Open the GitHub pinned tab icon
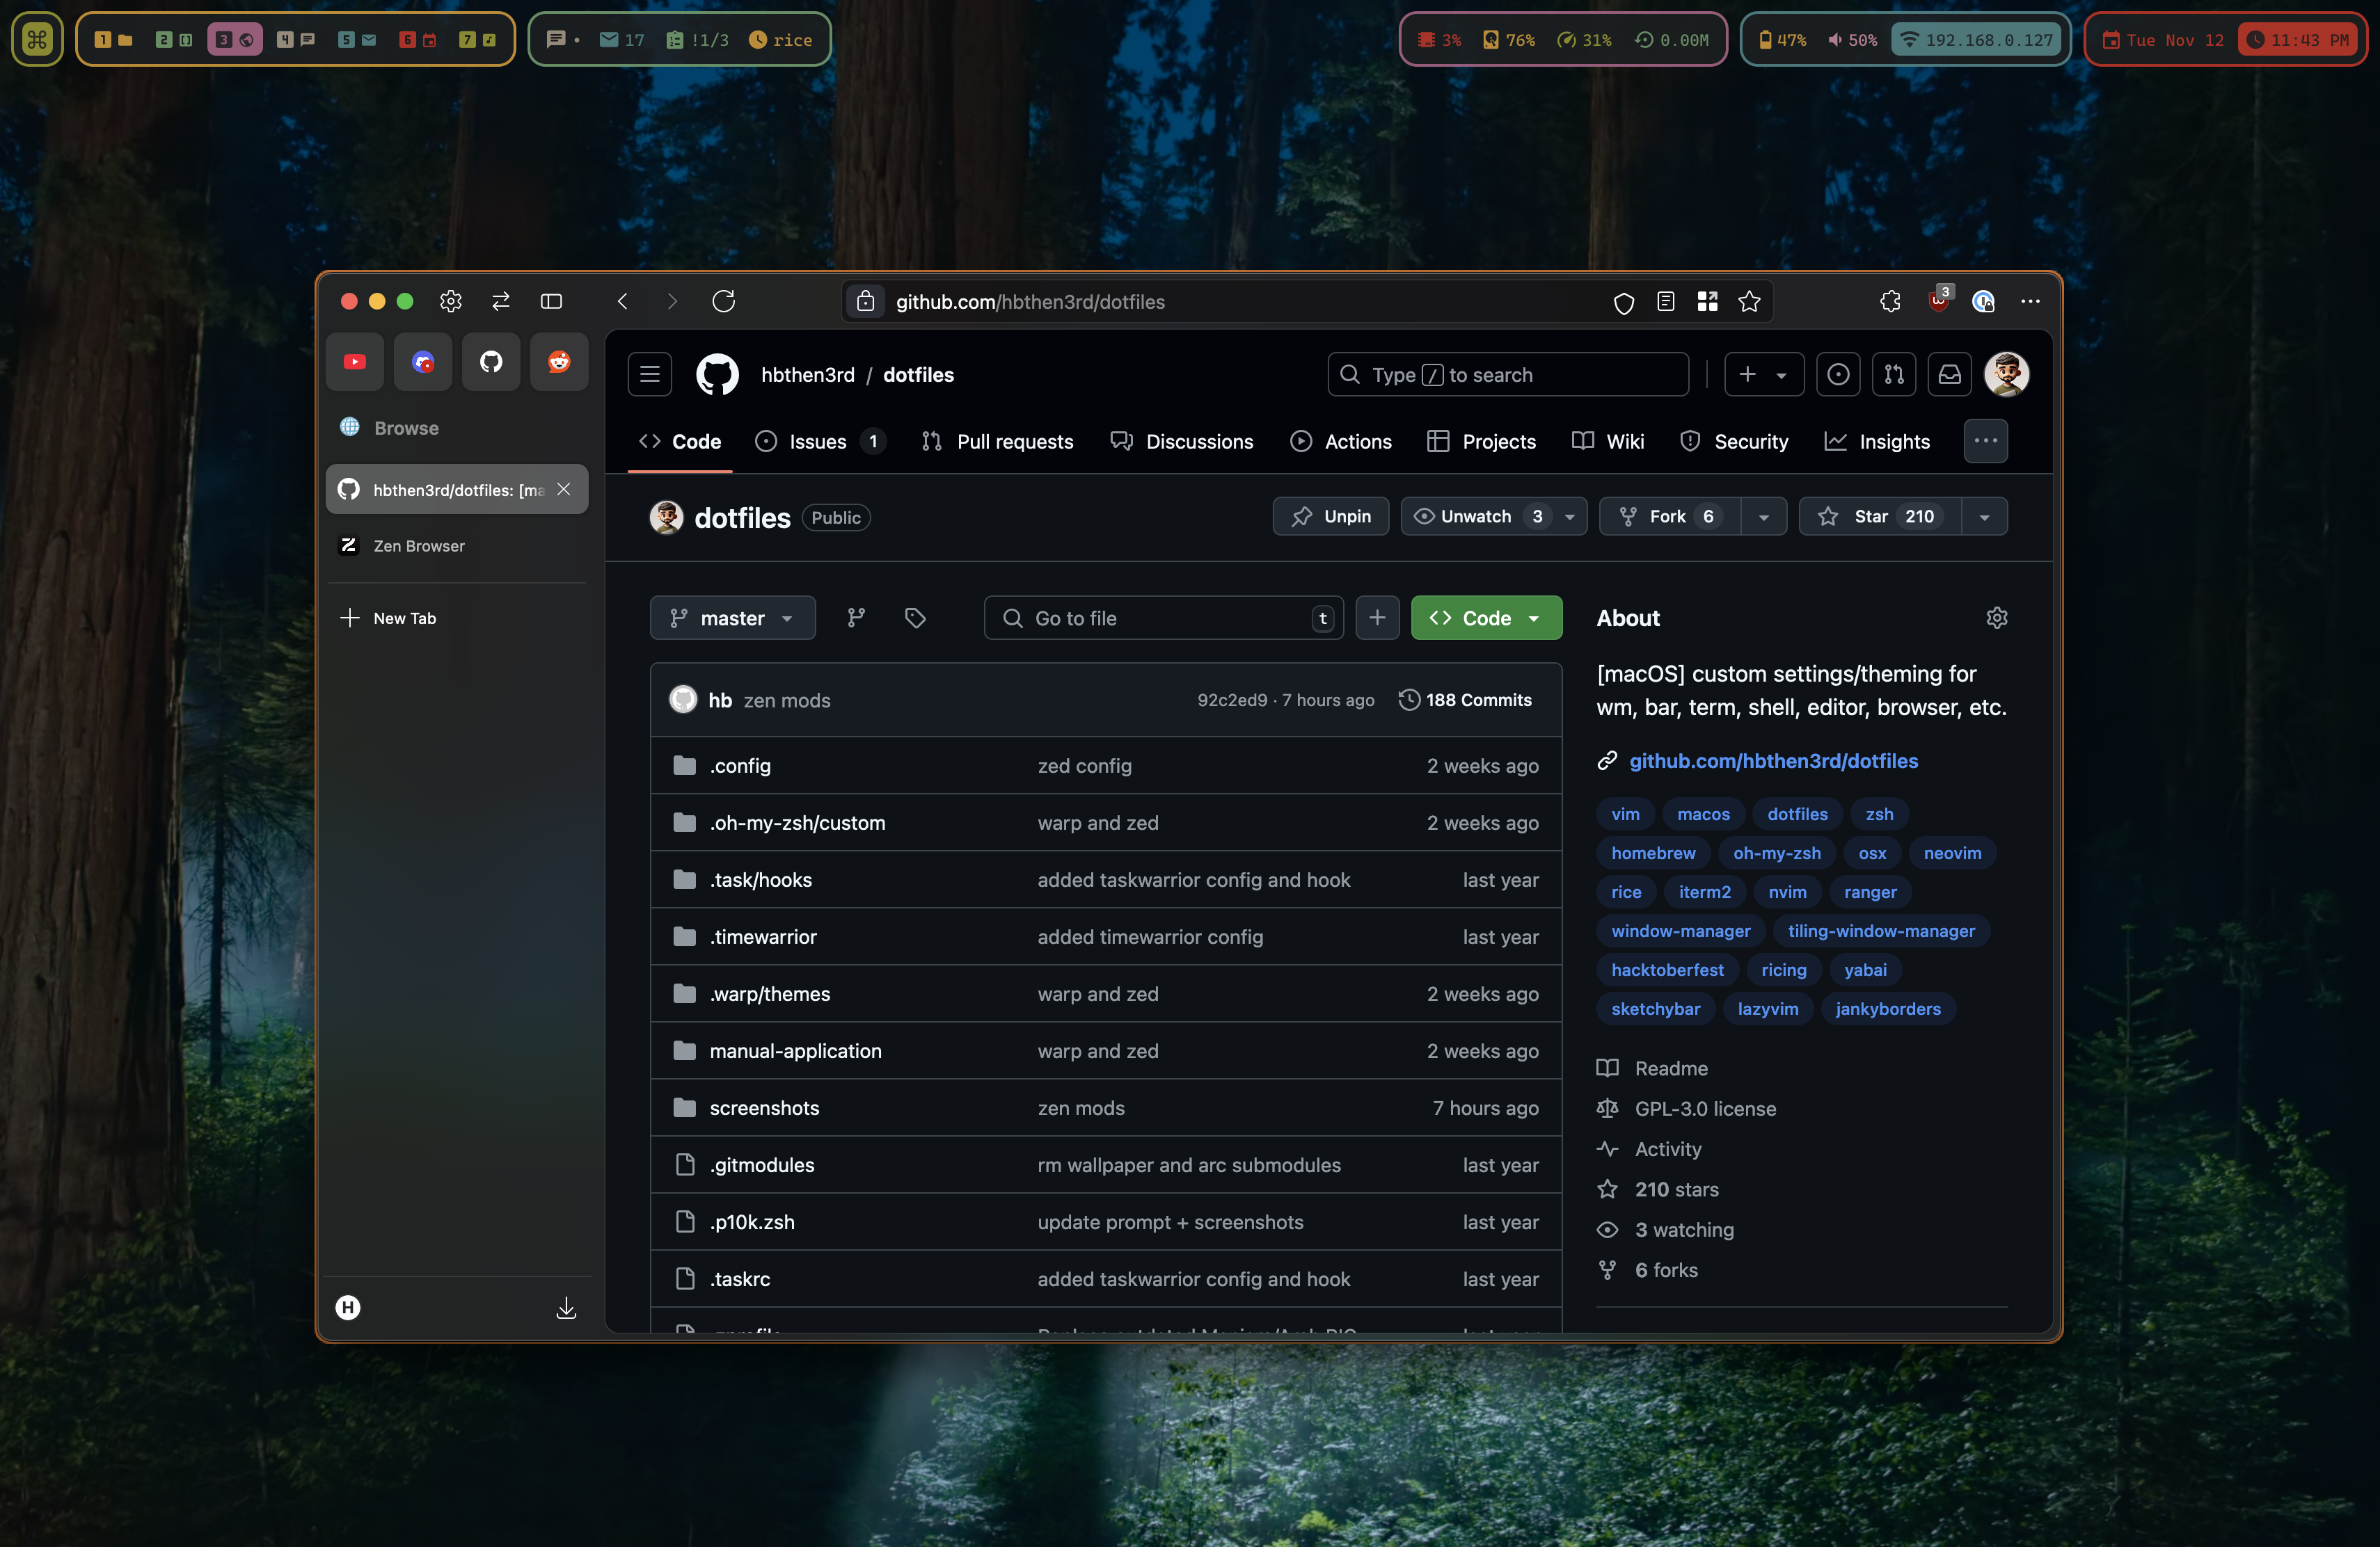This screenshot has height=1547, width=2380. click(491, 362)
